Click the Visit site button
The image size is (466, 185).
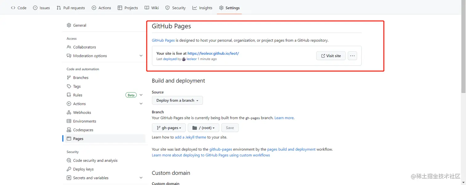click(331, 56)
